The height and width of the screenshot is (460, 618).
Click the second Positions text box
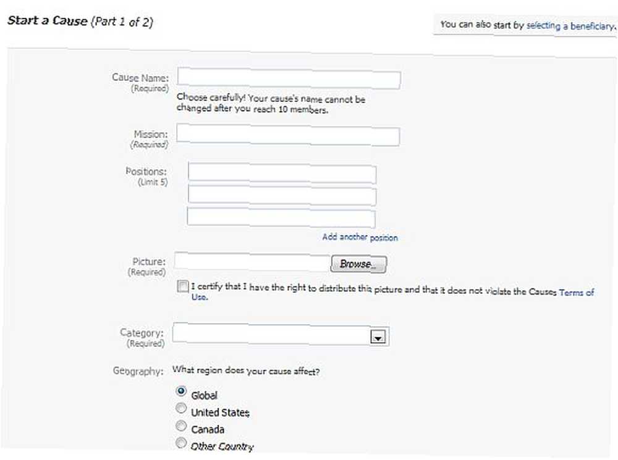(x=282, y=195)
